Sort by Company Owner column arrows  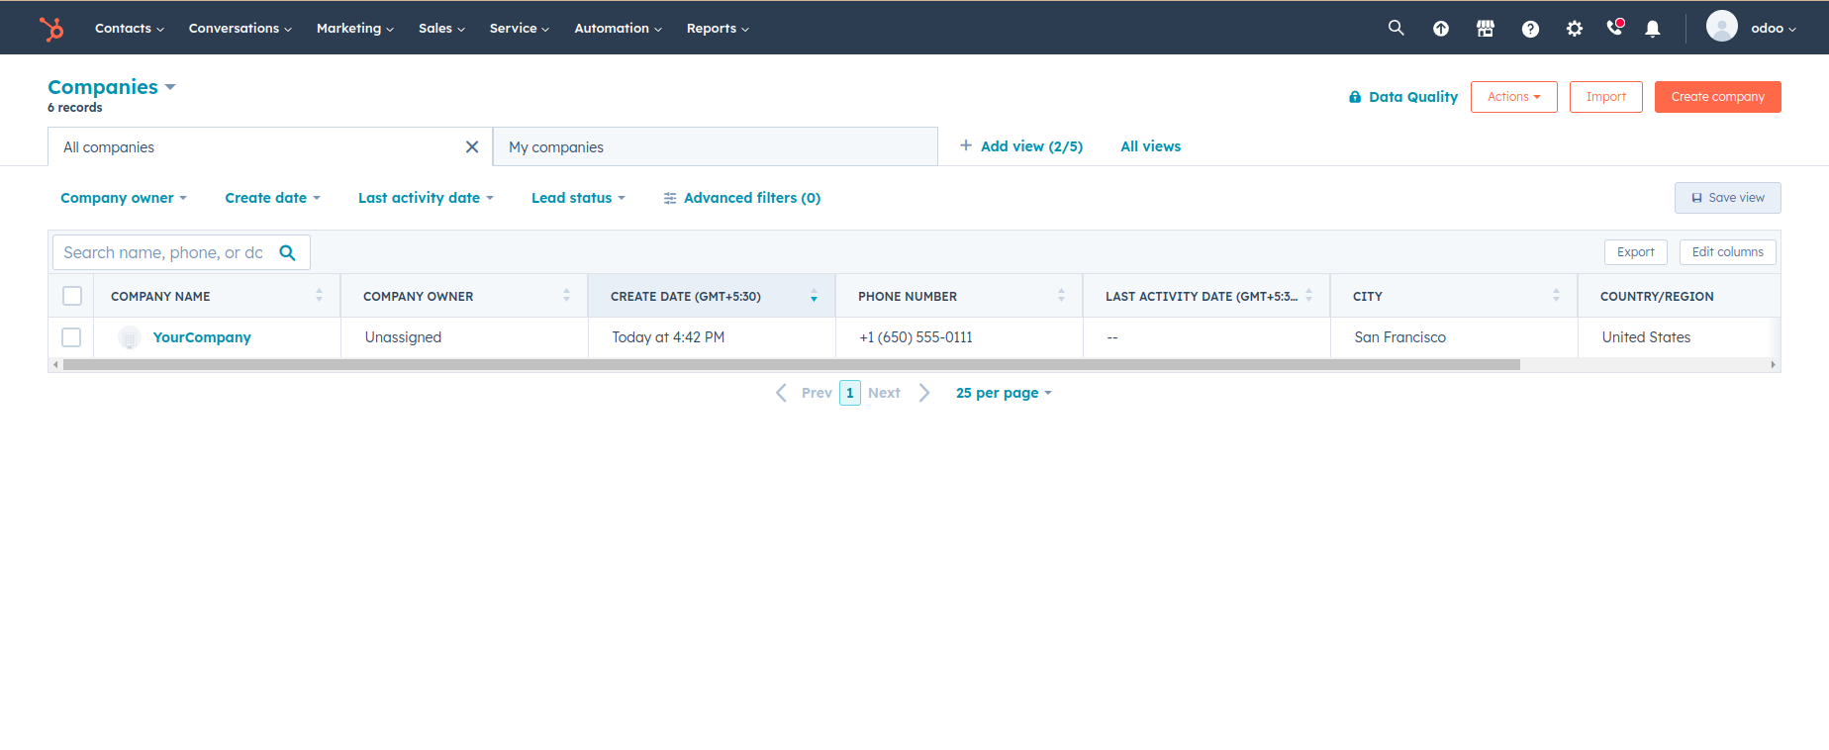pyautogui.click(x=566, y=296)
